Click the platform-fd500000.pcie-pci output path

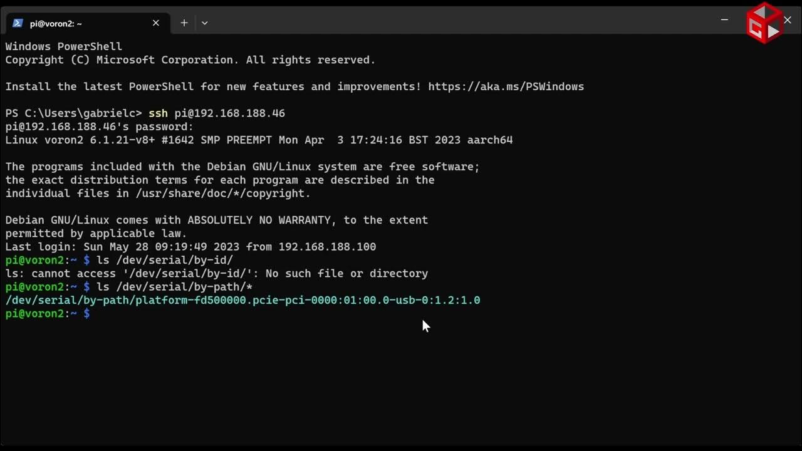[242, 300]
